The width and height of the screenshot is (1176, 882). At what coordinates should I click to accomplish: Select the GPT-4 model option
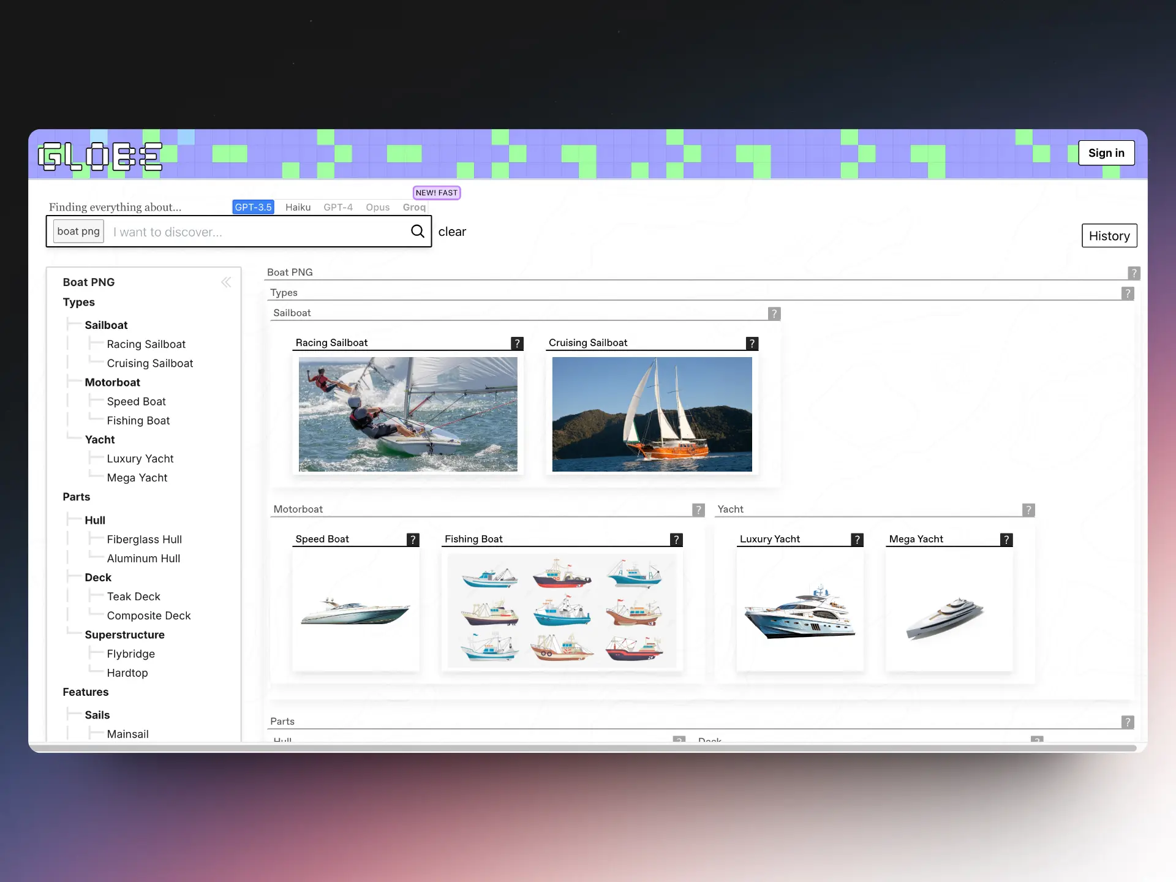(x=337, y=208)
